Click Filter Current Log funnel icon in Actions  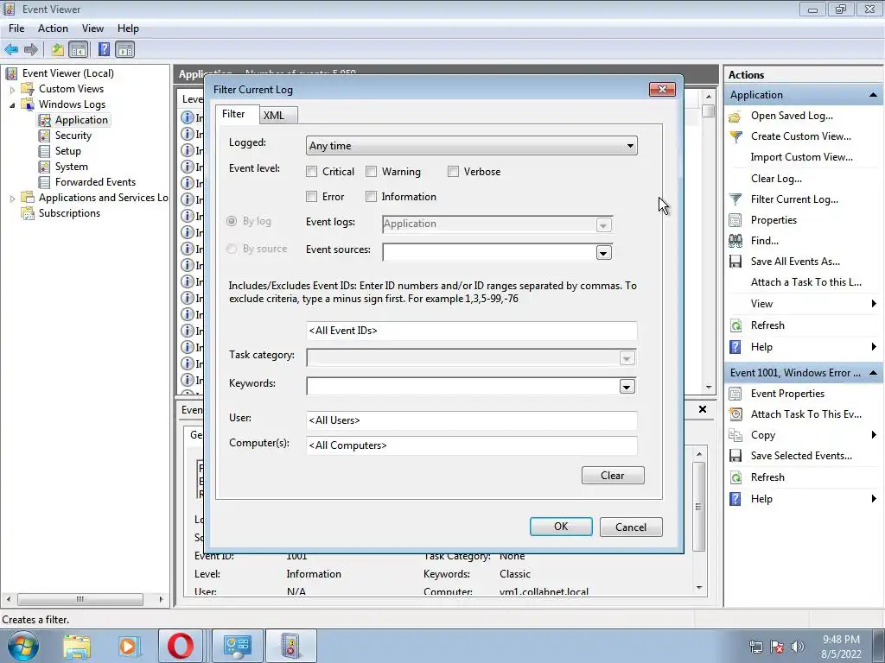(x=735, y=199)
